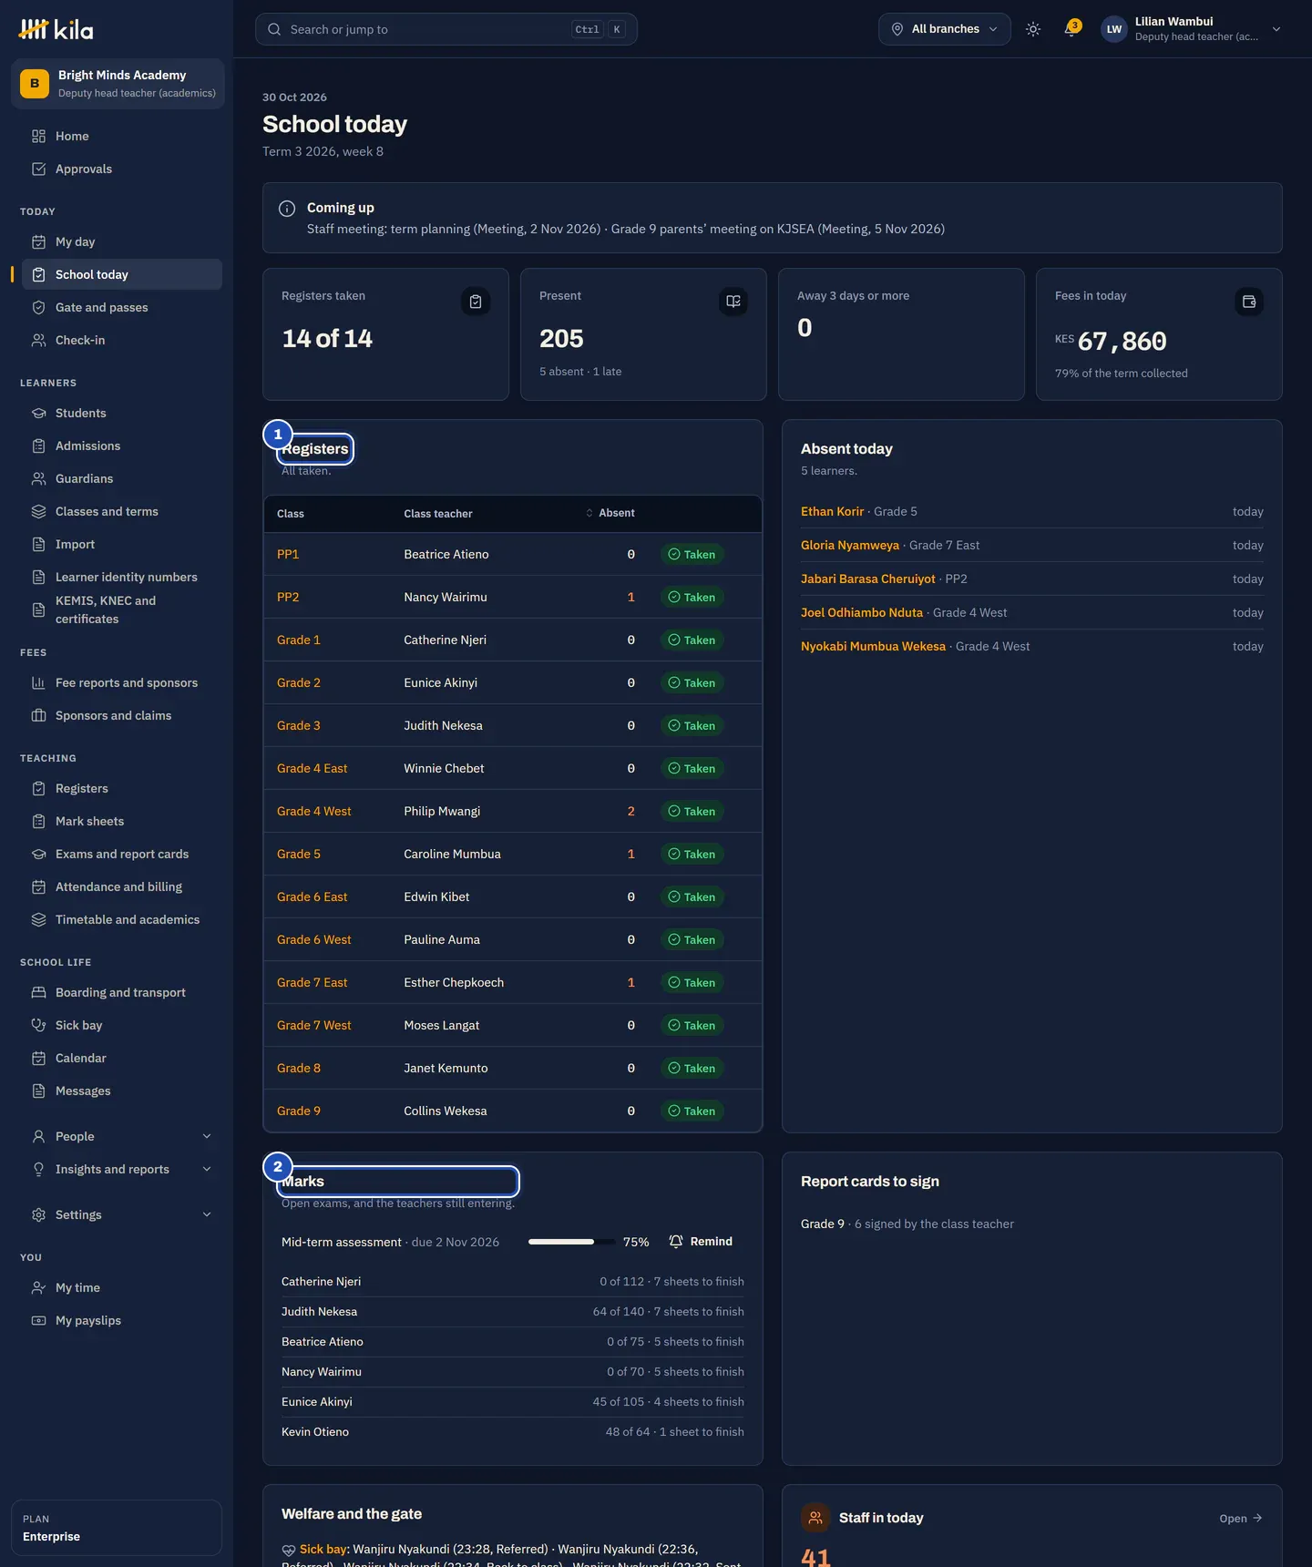Go to Approvals in the sidebar
The width and height of the screenshot is (1312, 1567).
pyautogui.click(x=122, y=169)
